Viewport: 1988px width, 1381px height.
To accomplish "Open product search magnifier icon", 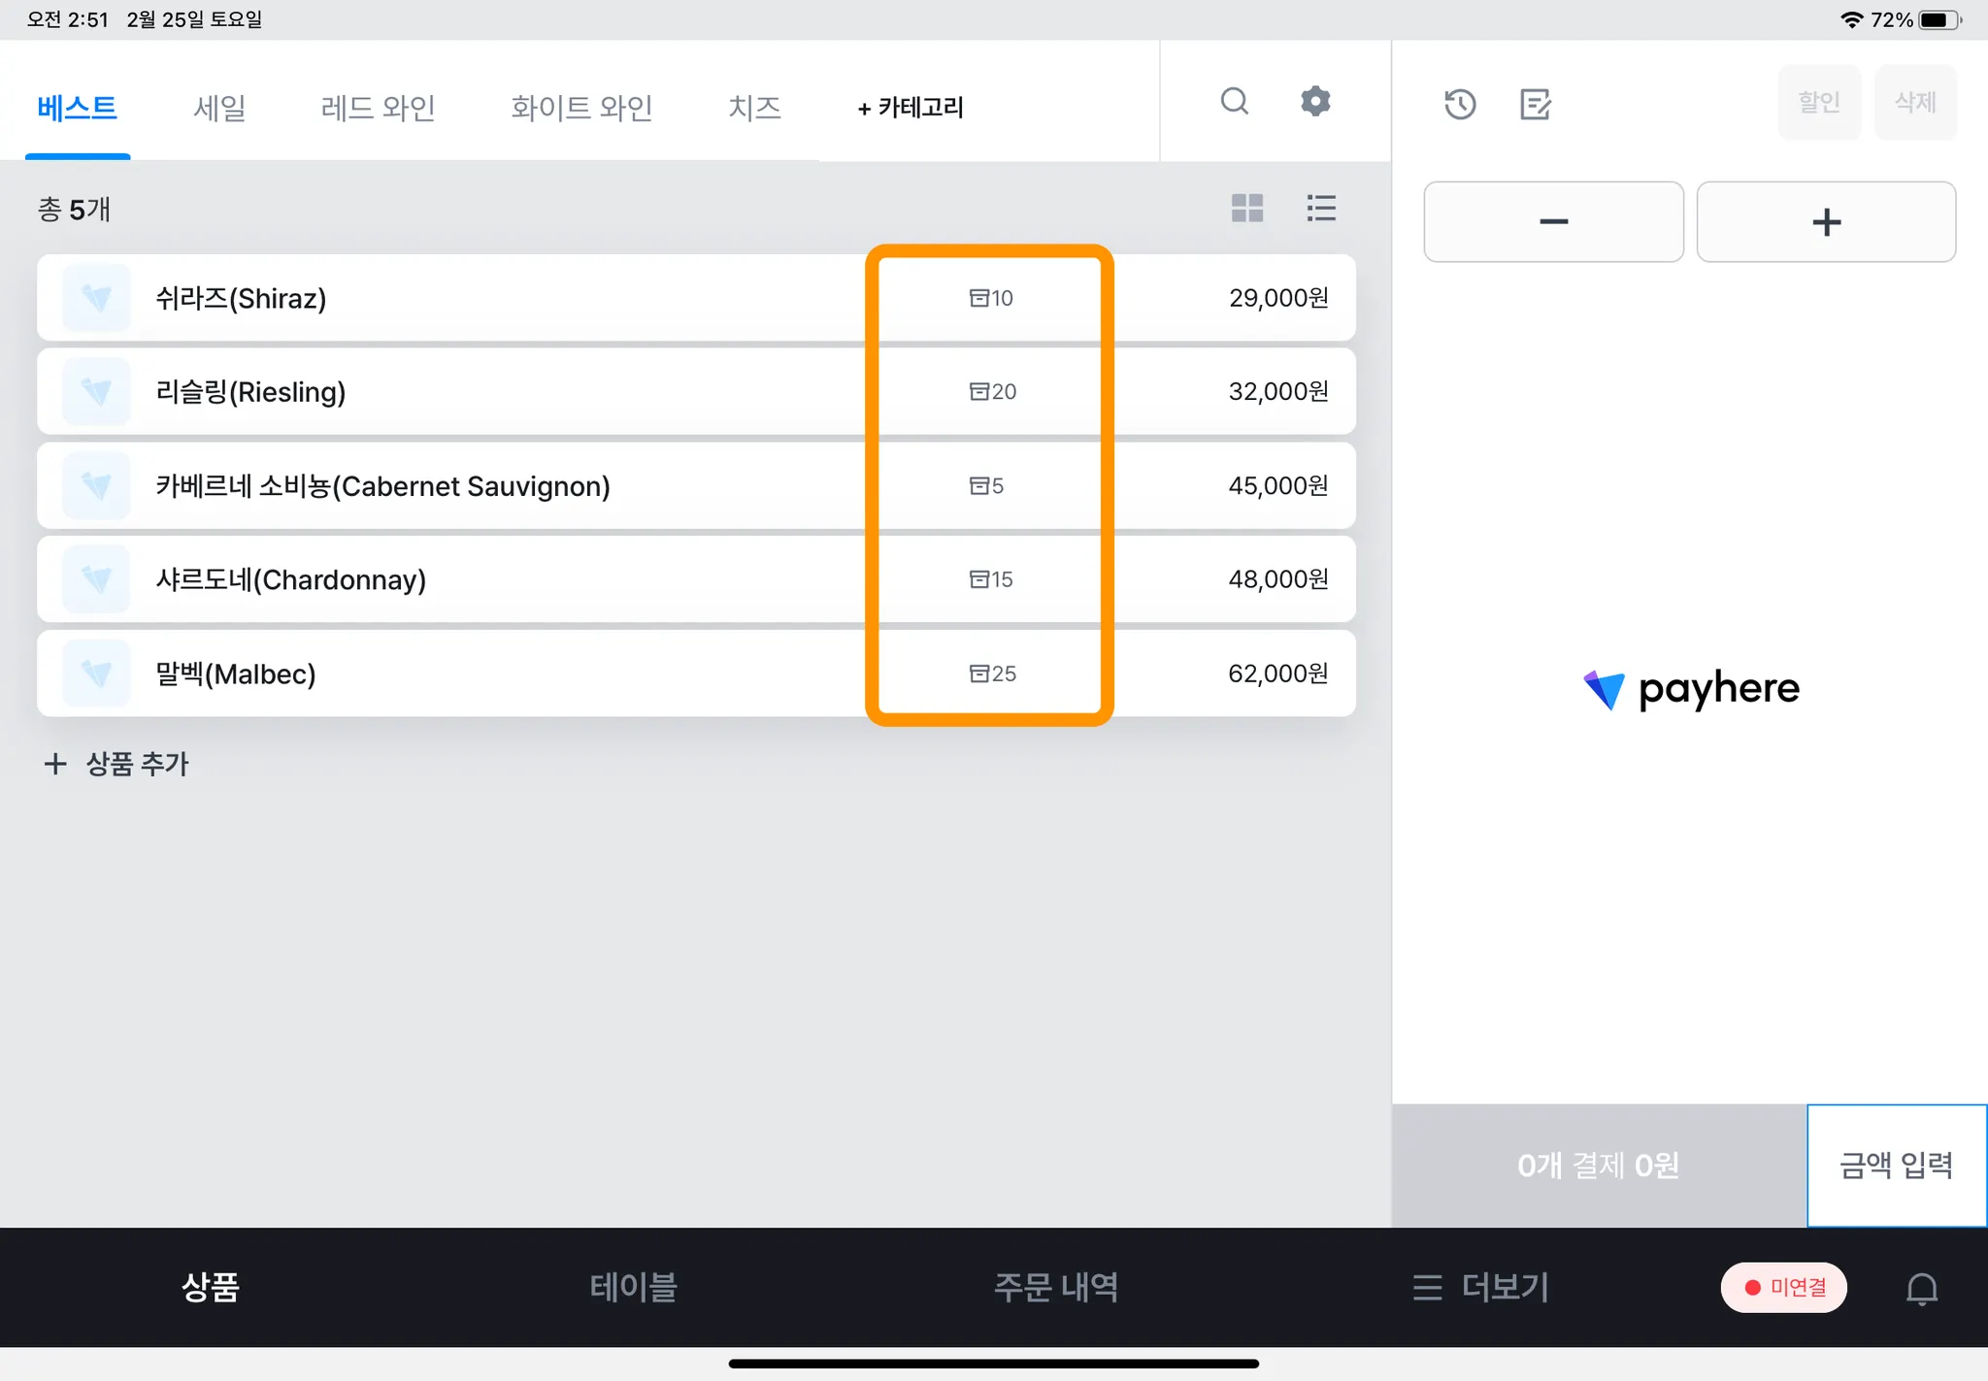I will click(1234, 101).
